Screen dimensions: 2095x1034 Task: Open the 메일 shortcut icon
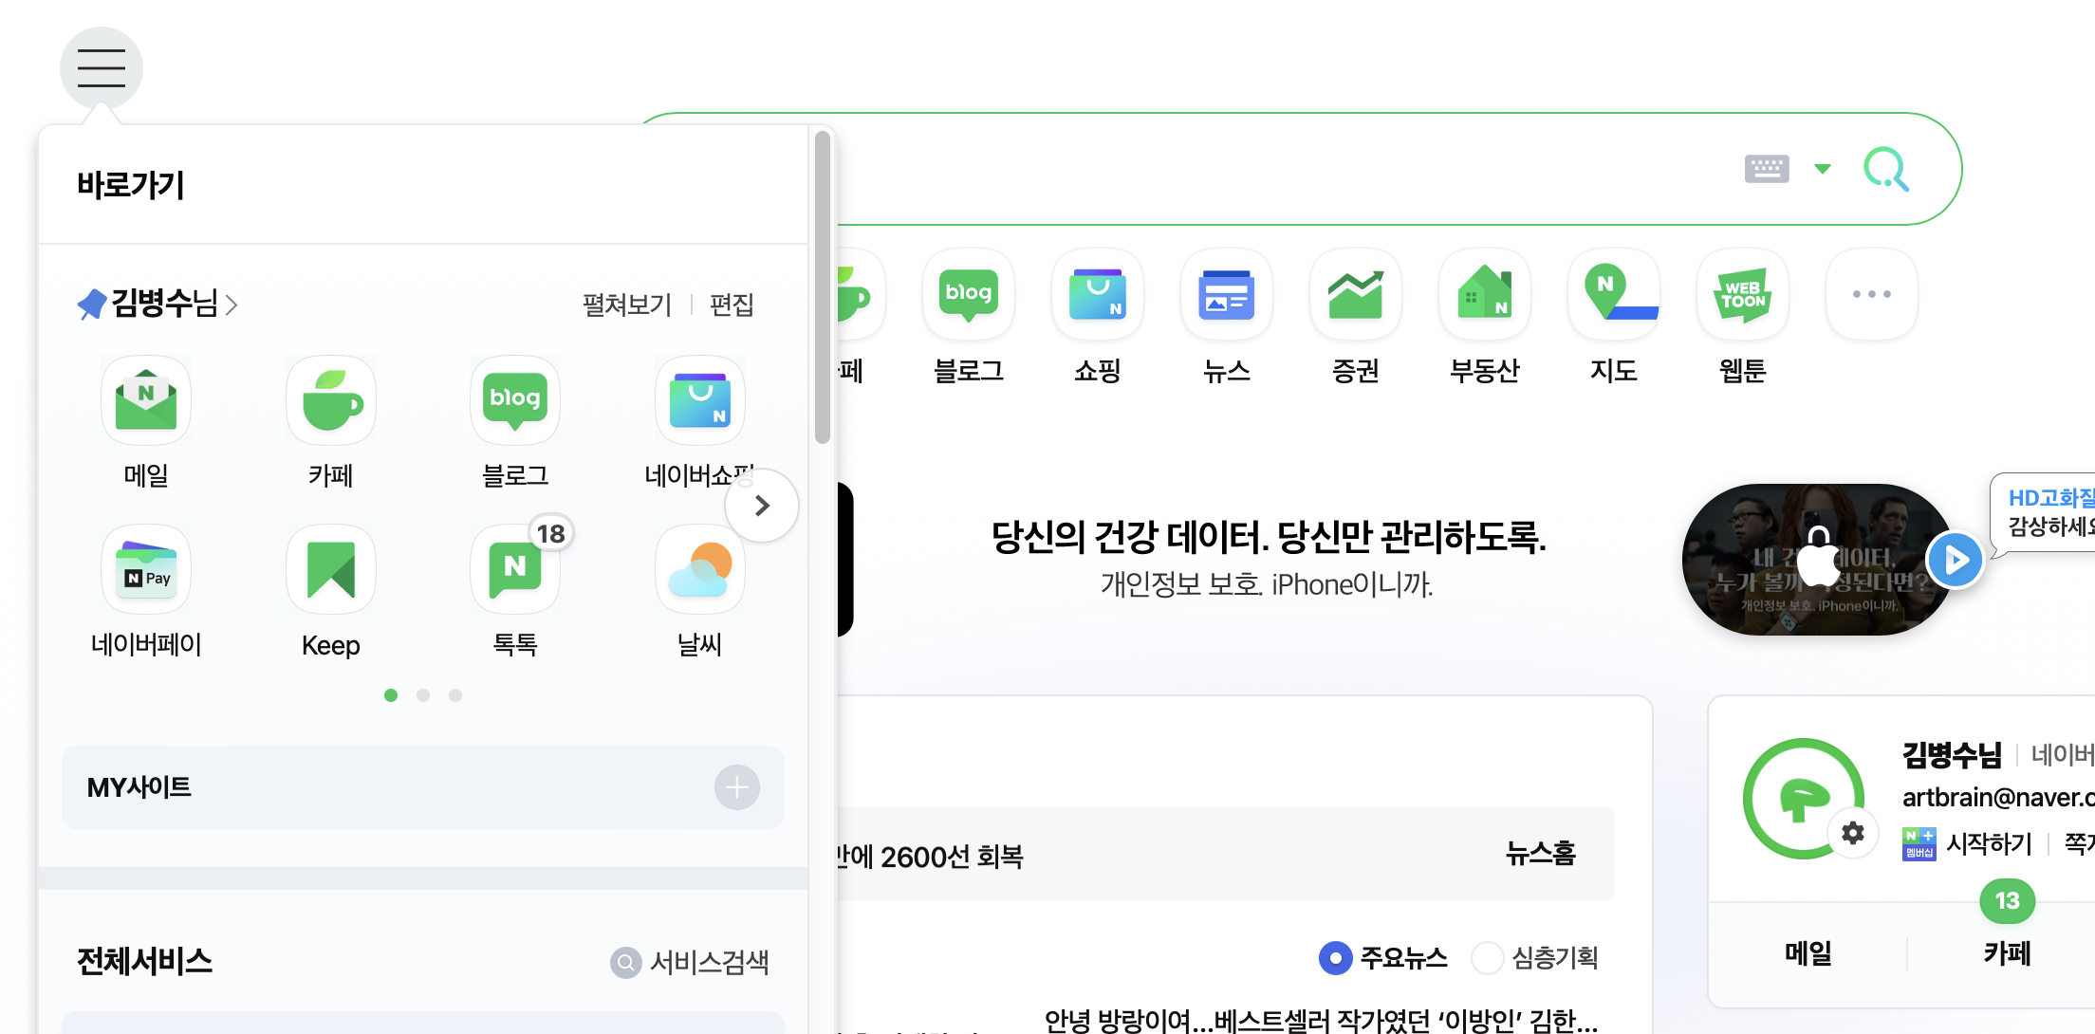click(146, 401)
